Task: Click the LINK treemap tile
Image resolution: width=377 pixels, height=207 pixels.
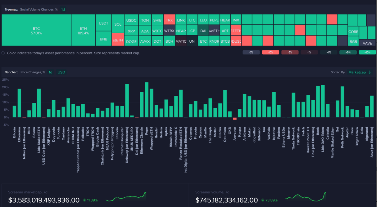Action: tap(181, 20)
